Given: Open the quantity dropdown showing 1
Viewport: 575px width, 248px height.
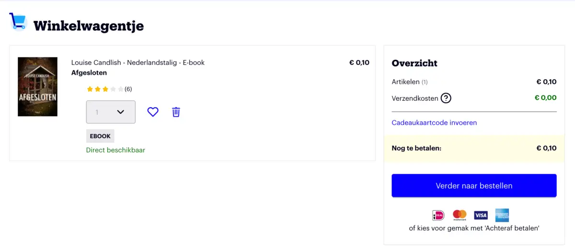Looking at the screenshot, I should point(111,112).
